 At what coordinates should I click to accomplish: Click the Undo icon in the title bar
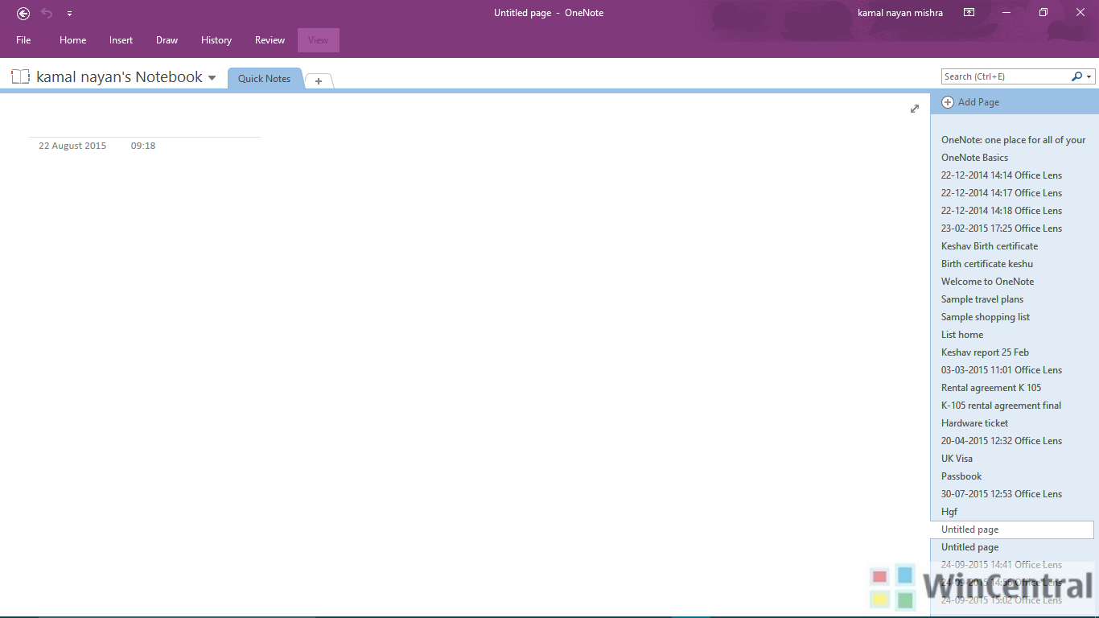(x=46, y=13)
